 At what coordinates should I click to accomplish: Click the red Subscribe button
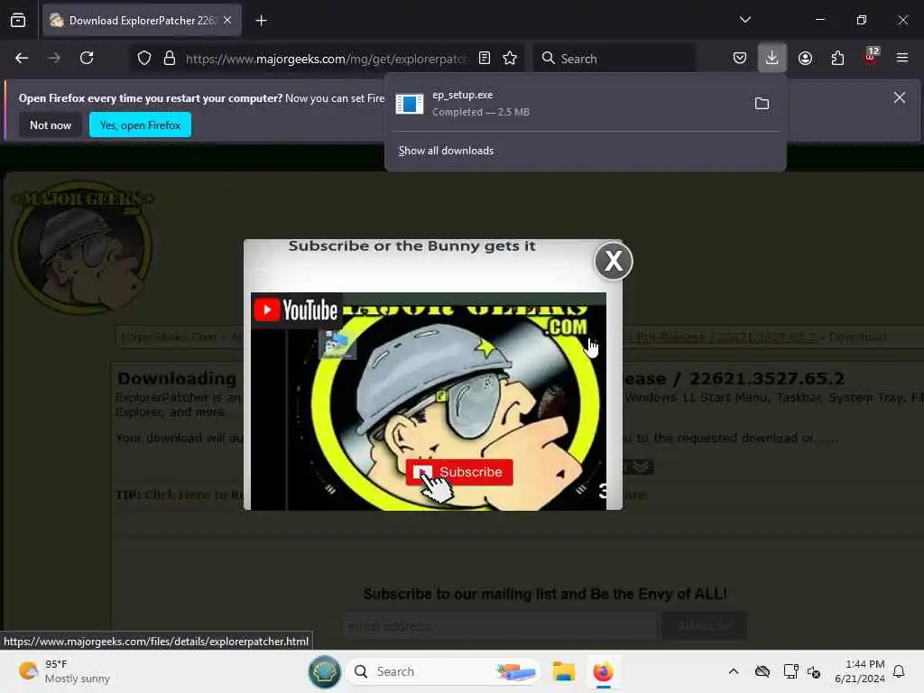pyautogui.click(x=459, y=472)
